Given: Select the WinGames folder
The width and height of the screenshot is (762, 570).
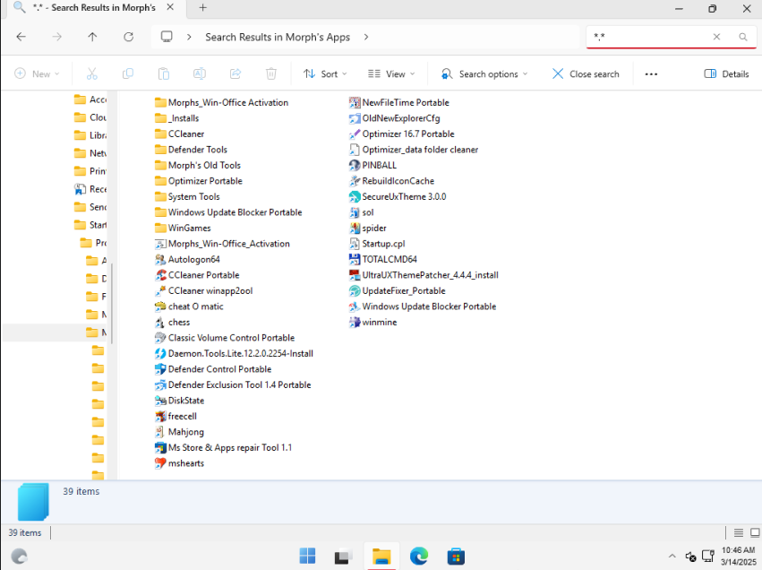Looking at the screenshot, I should point(183,229).
